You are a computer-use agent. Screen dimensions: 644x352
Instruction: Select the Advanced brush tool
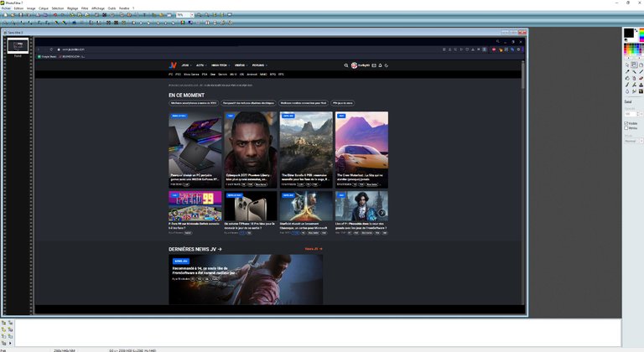(x=634, y=85)
